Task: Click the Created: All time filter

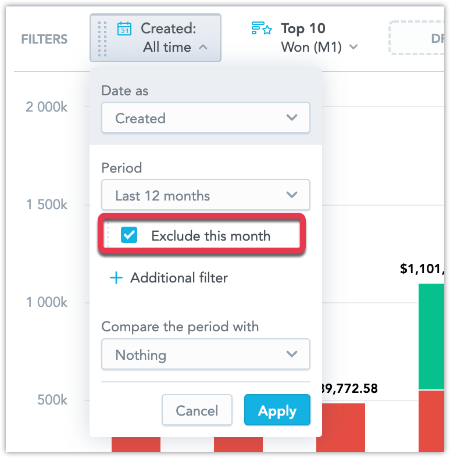Action: click(x=155, y=38)
